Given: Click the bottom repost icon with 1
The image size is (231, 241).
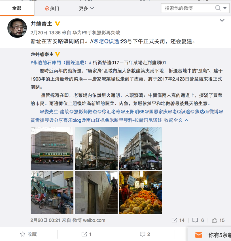Looking at the screenshot, I should (84, 234).
